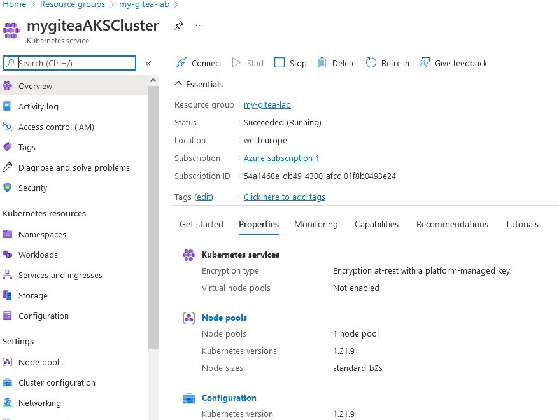Viewport: 559px width, 420px height.
Task: Click the Activity log sidebar icon
Action: (7, 106)
